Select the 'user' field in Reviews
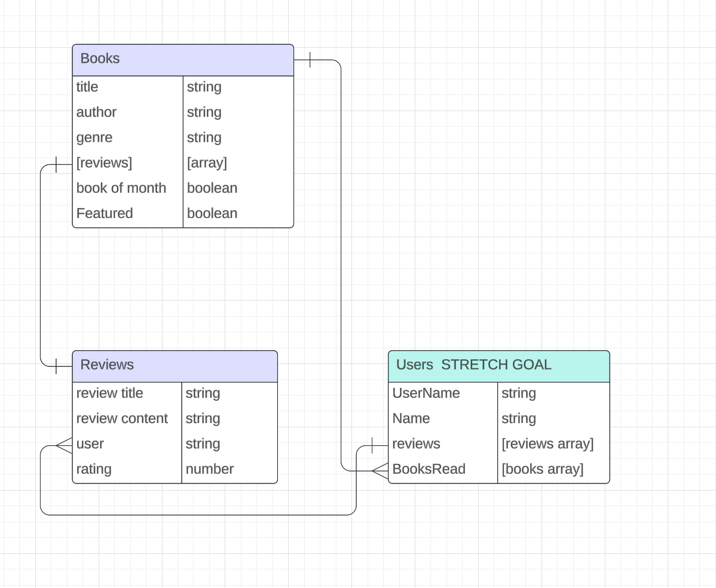 (x=90, y=444)
